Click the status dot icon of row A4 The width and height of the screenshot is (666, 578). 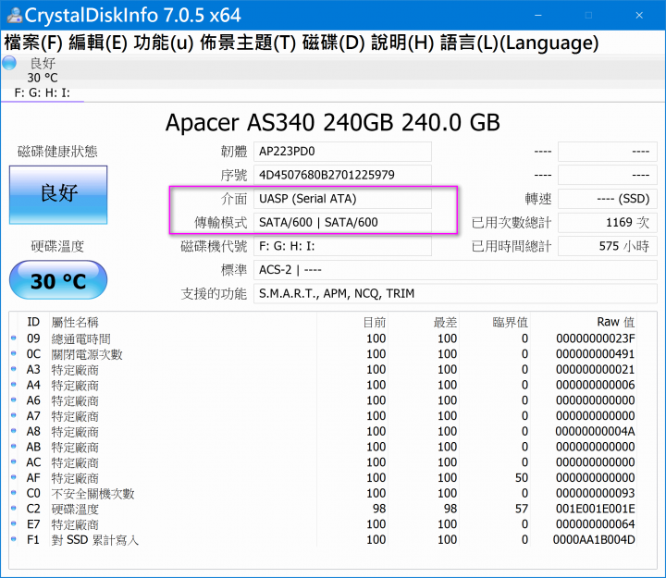[x=14, y=385]
